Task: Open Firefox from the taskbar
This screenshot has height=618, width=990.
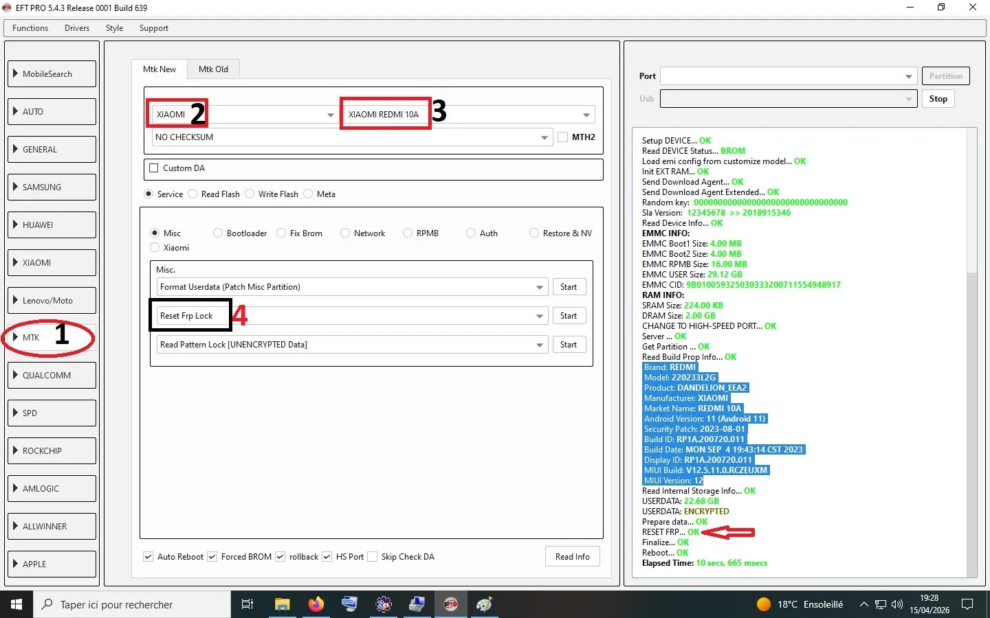Action: click(x=316, y=604)
